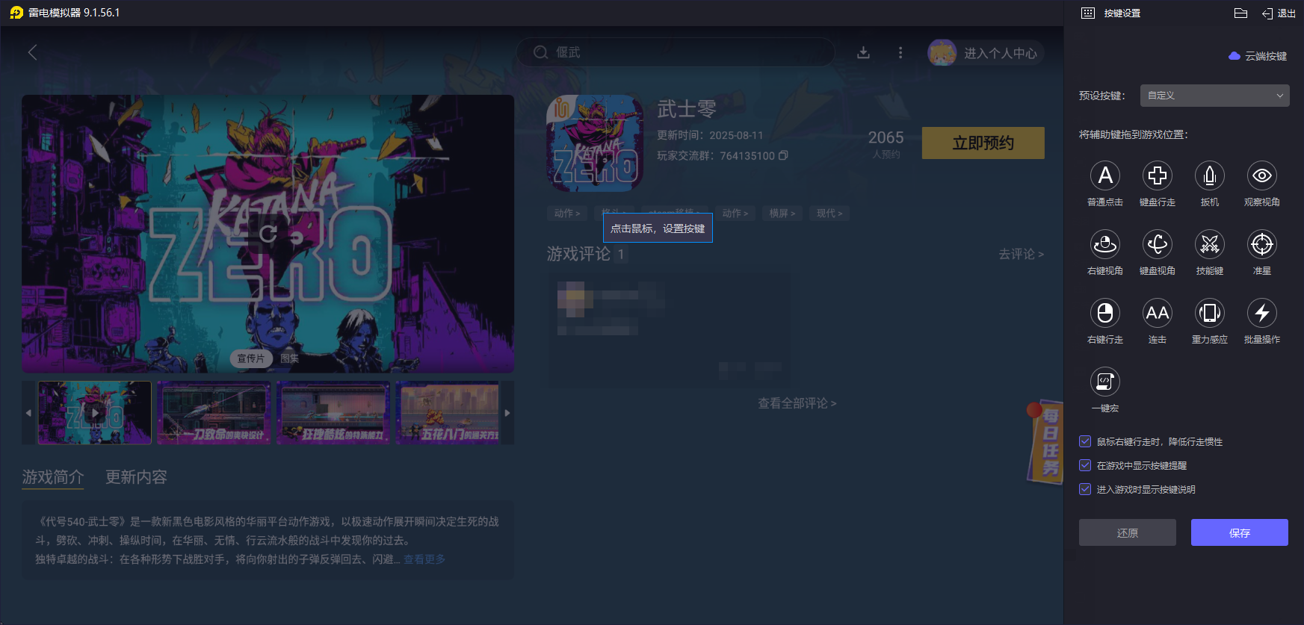This screenshot has width=1304, height=625.
Task: Select the 技能键 crossed swords tool
Action: 1210,245
